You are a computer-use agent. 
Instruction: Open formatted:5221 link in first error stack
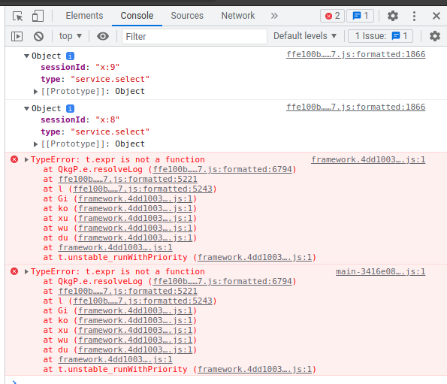coord(128,179)
